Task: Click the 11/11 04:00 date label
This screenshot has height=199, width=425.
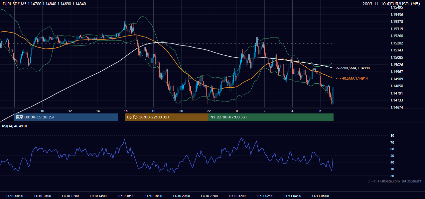Action: [292, 196]
